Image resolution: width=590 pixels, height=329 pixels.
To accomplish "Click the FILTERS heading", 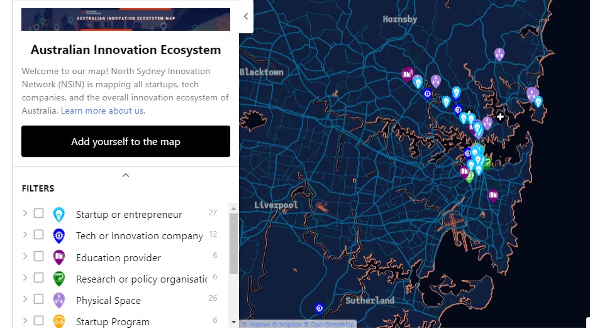I will (x=38, y=188).
